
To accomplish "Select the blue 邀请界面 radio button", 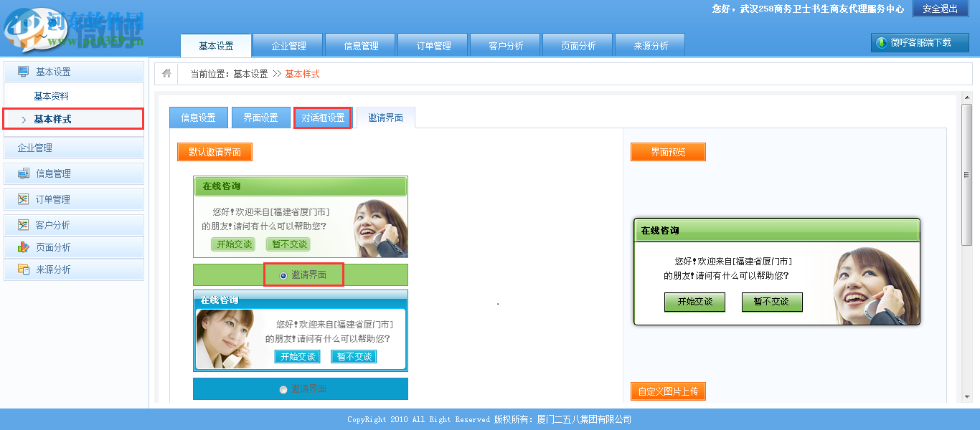I will tap(283, 389).
